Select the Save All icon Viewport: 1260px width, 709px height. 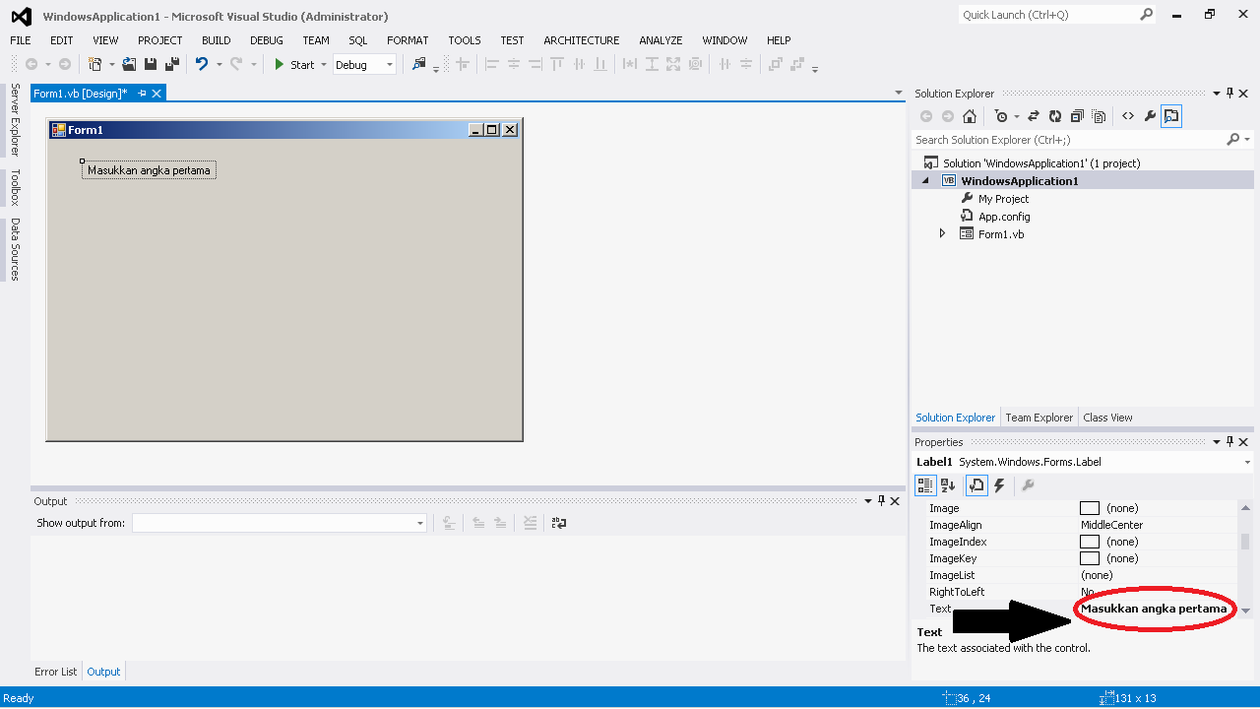[x=169, y=63]
